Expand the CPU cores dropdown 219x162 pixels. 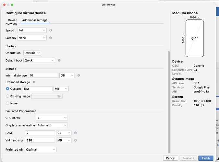click(x=52, y=118)
